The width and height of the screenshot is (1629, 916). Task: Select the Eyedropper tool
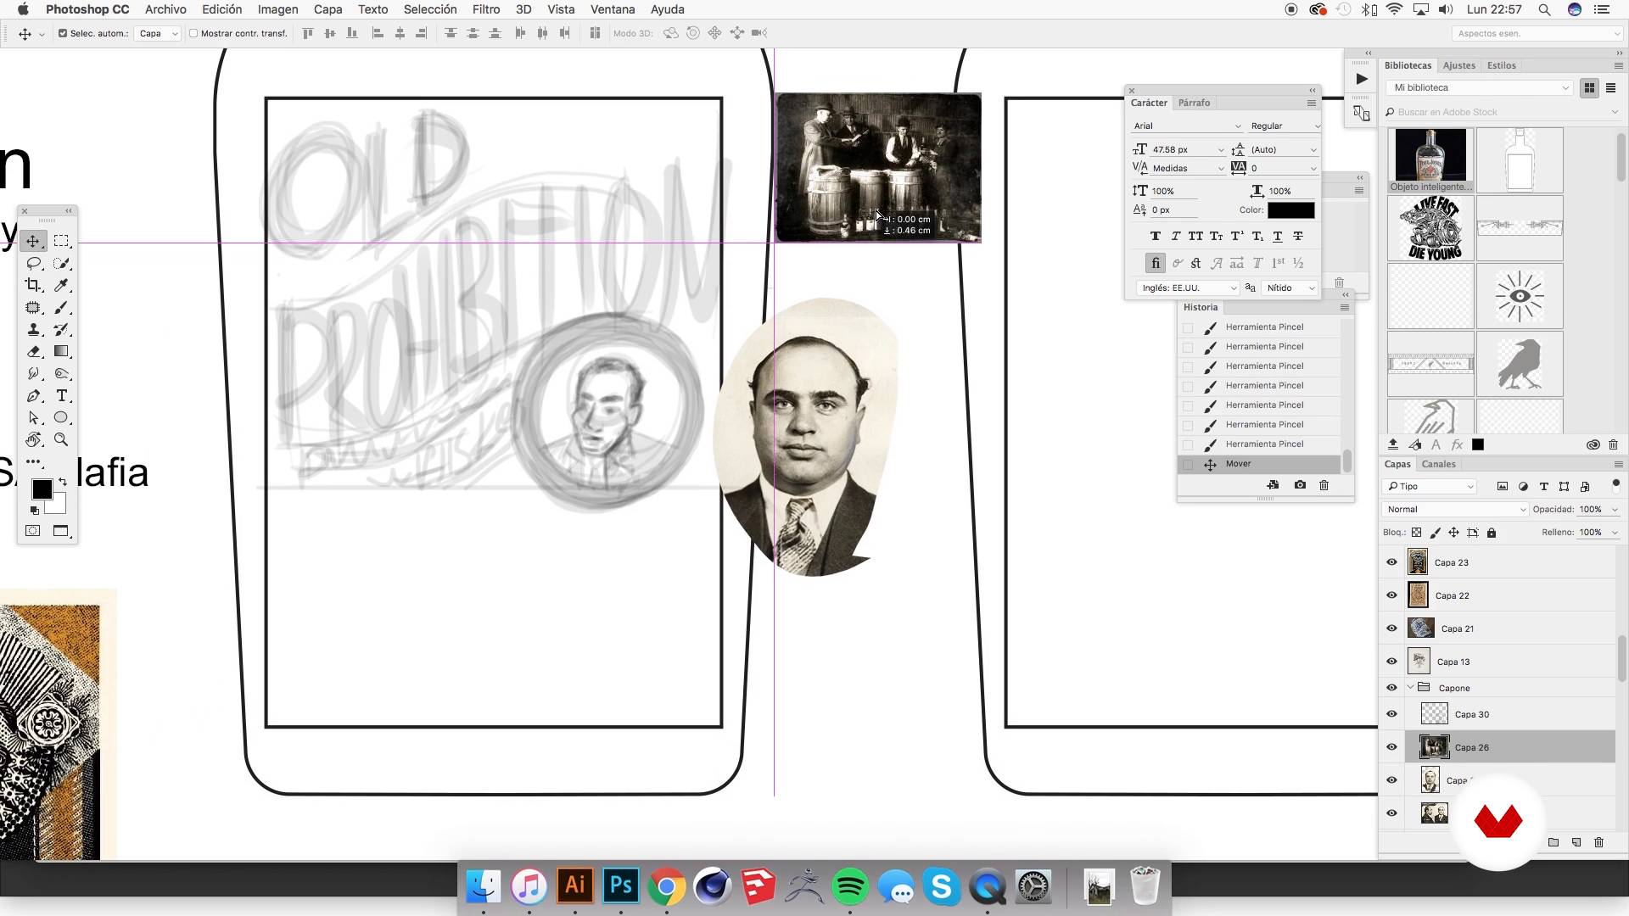pos(61,286)
